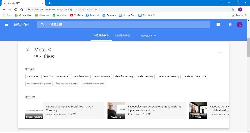Viewport: 250px width, 133px height.
Task: Select the 'meta facebook' query chip
Action: (x=81, y=76)
